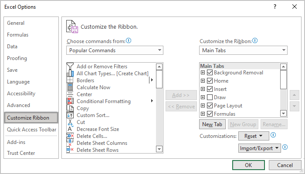Image resolution: width=305 pixels, height=174 pixels.
Task: Uncheck the Page Layout tab checkbox
Action: (210, 106)
